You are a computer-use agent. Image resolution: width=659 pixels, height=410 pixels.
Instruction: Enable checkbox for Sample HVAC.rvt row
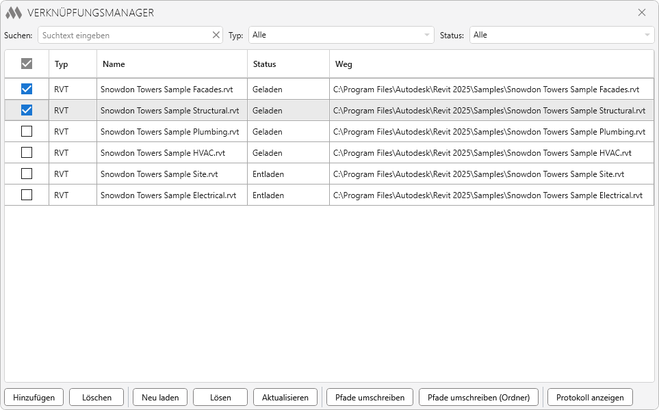coord(27,152)
